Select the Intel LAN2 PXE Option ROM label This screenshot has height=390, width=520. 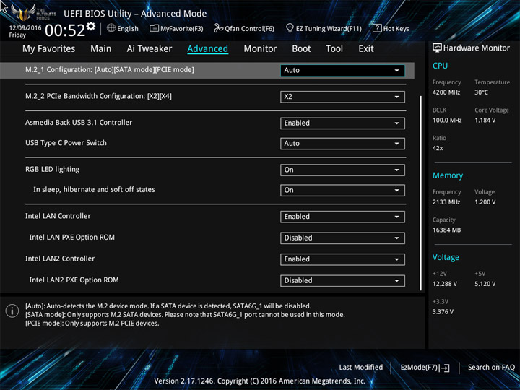point(74,280)
